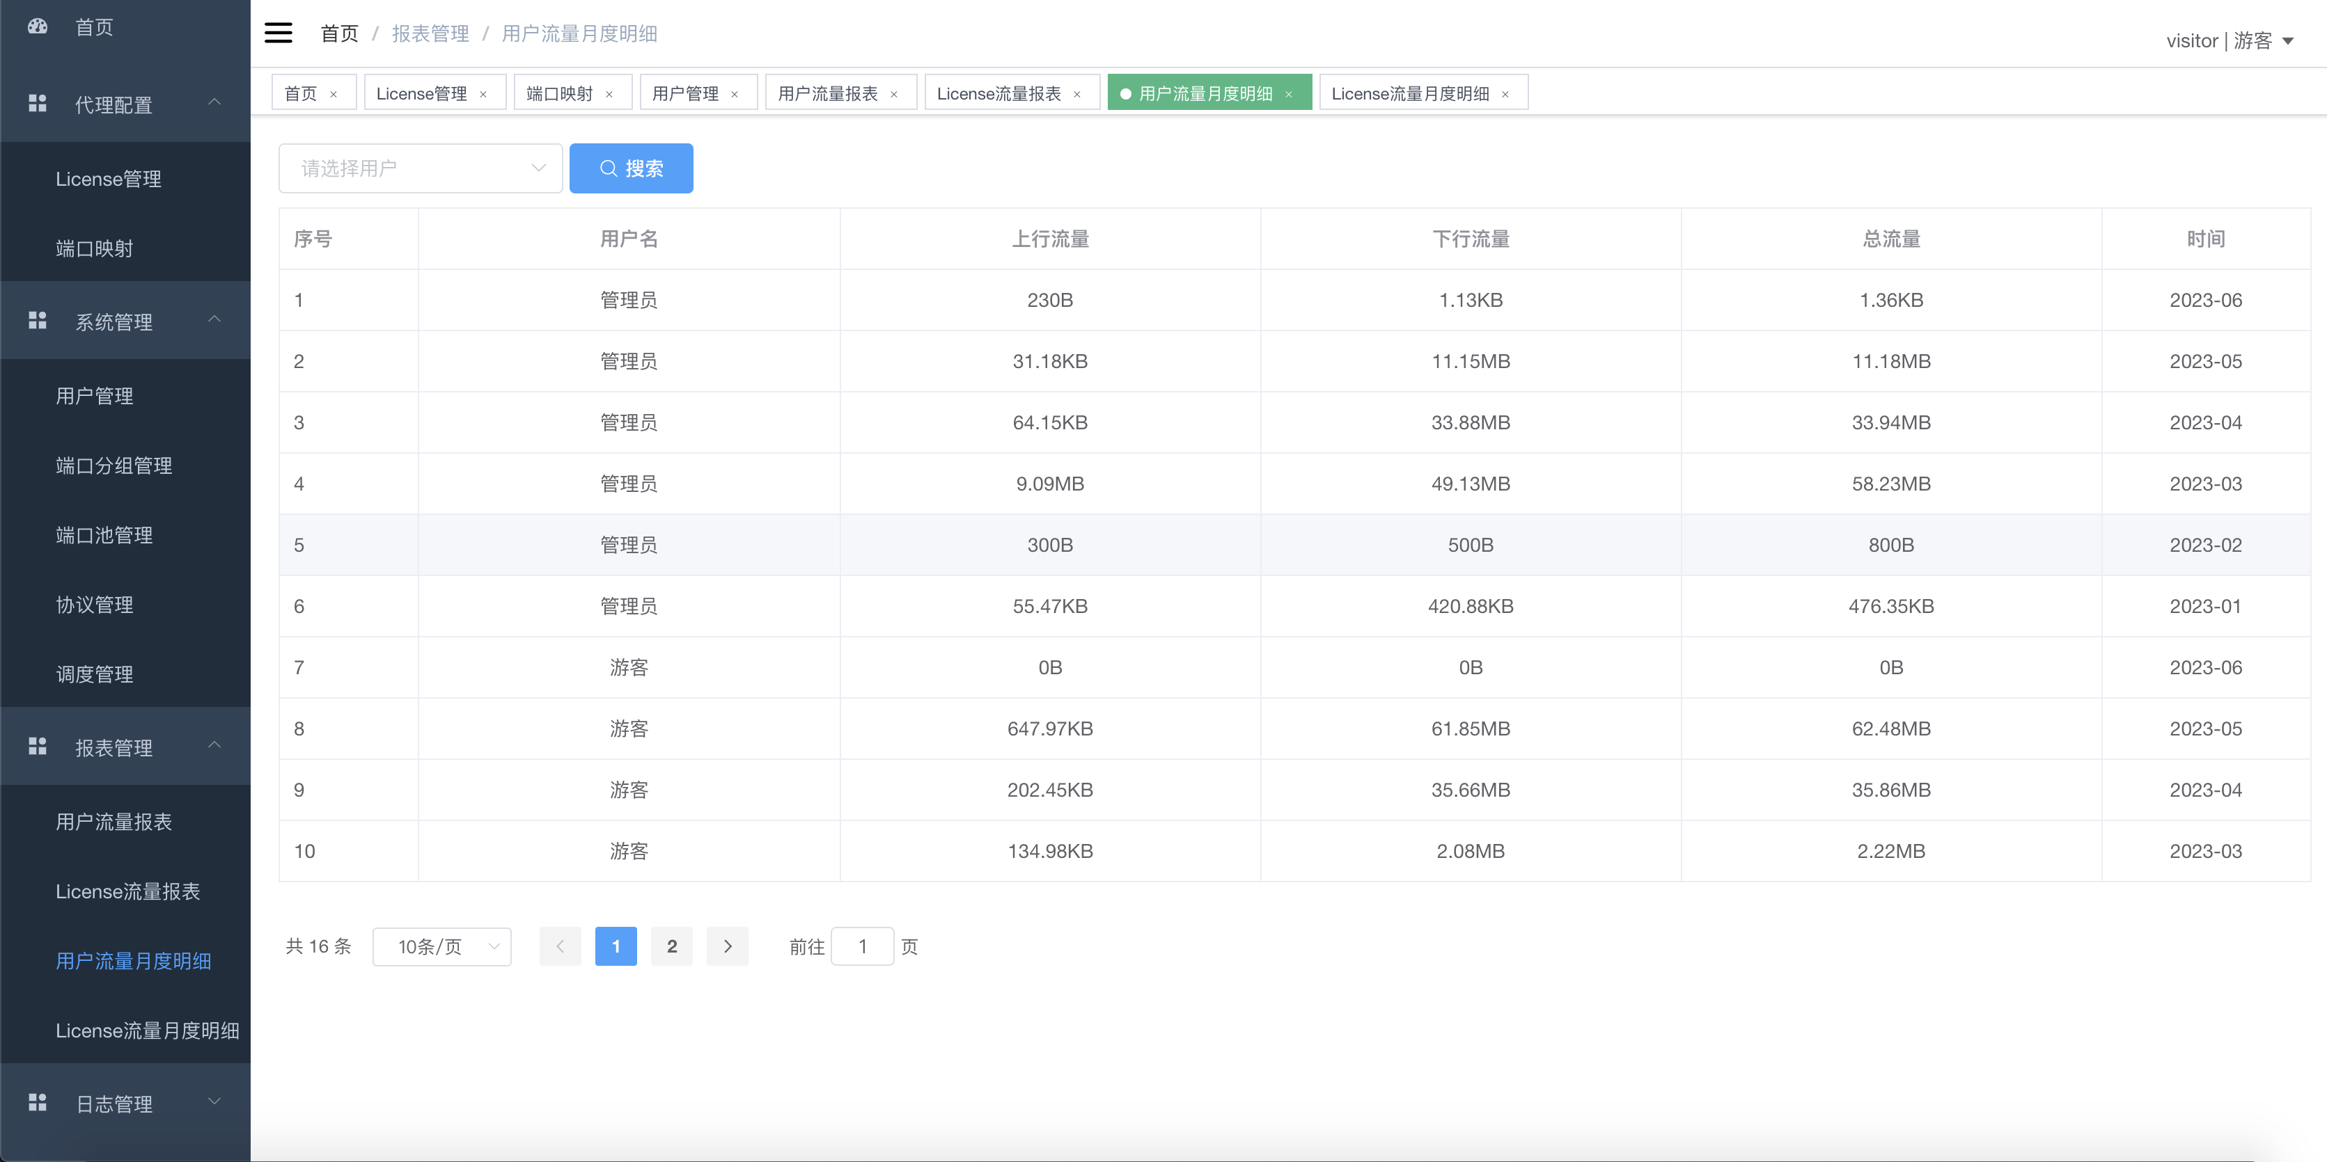Screen dimensions: 2327x1162
Task: Close the License管理 tab
Action: click(483, 94)
